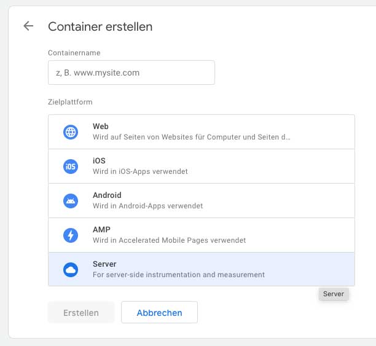
Task: Click the Erstellen button
Action: 81,312
